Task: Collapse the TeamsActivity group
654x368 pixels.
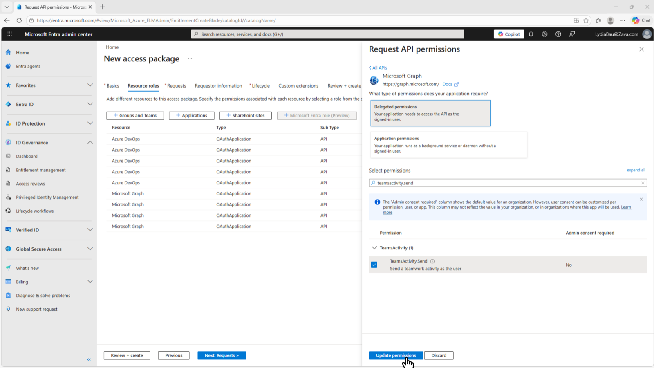Action: 374,248
